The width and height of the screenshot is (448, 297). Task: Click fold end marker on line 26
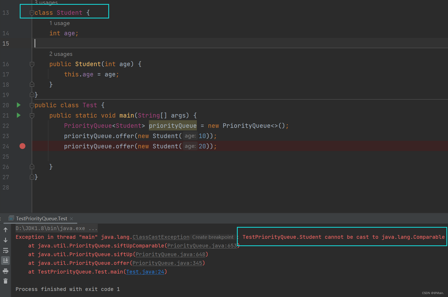[x=32, y=167]
